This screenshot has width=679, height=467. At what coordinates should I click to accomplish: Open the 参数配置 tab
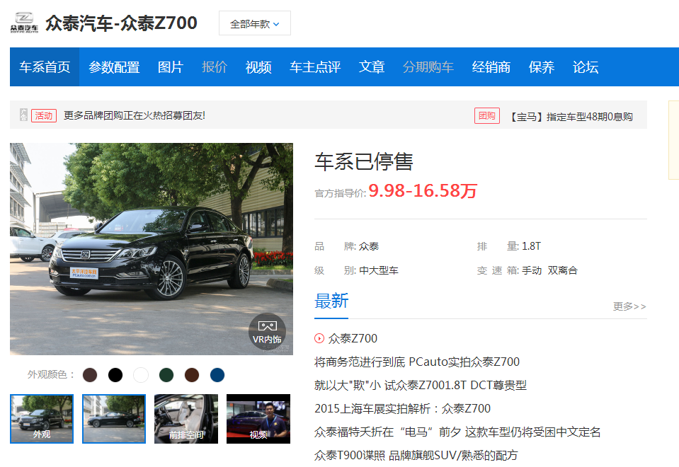click(114, 67)
